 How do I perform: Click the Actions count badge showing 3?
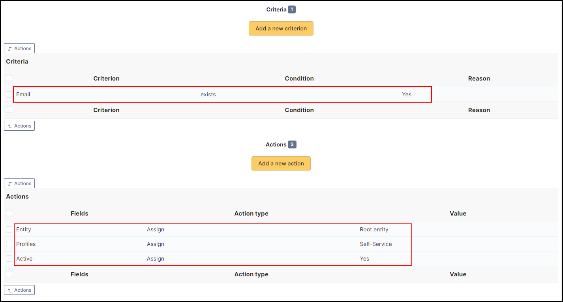tap(292, 144)
